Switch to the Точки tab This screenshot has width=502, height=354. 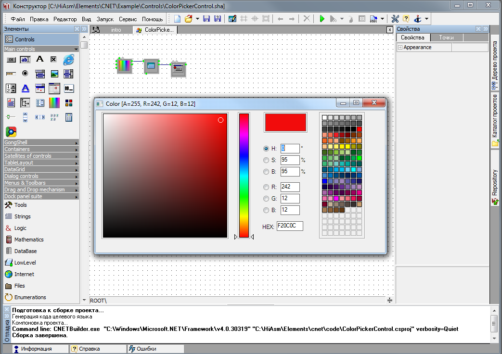(x=446, y=38)
